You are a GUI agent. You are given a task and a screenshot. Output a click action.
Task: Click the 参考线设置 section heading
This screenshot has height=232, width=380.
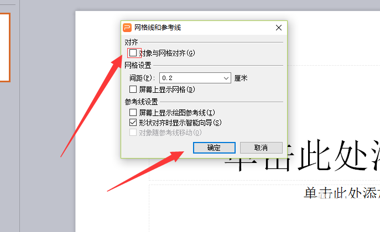point(141,102)
